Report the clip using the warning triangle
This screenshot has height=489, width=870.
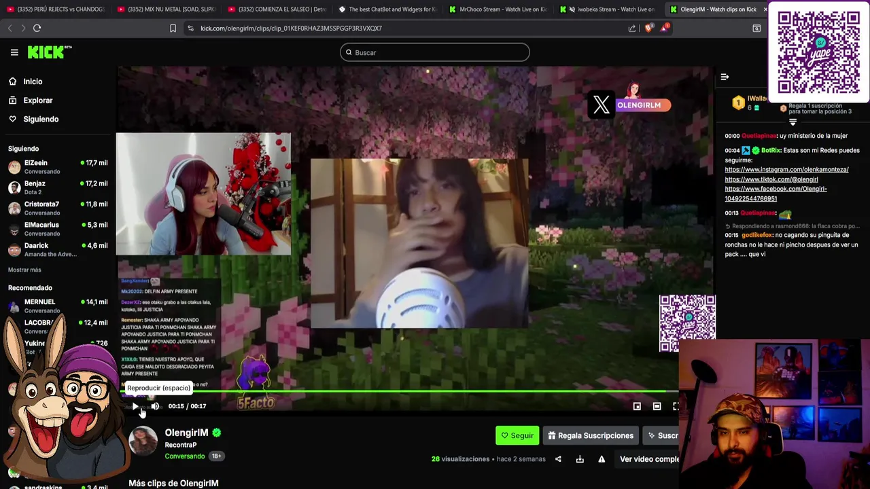point(602,459)
